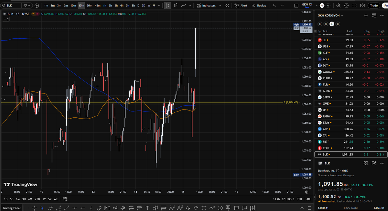Select the G watchlist group circle

click(332, 24)
